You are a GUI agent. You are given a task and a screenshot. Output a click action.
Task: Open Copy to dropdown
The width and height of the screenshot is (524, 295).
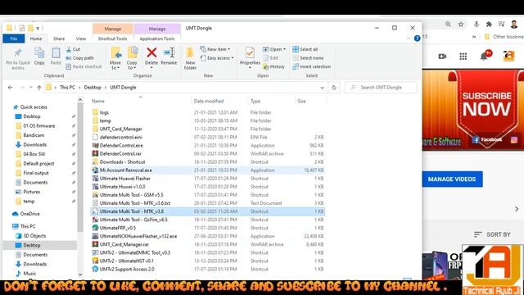point(132,68)
